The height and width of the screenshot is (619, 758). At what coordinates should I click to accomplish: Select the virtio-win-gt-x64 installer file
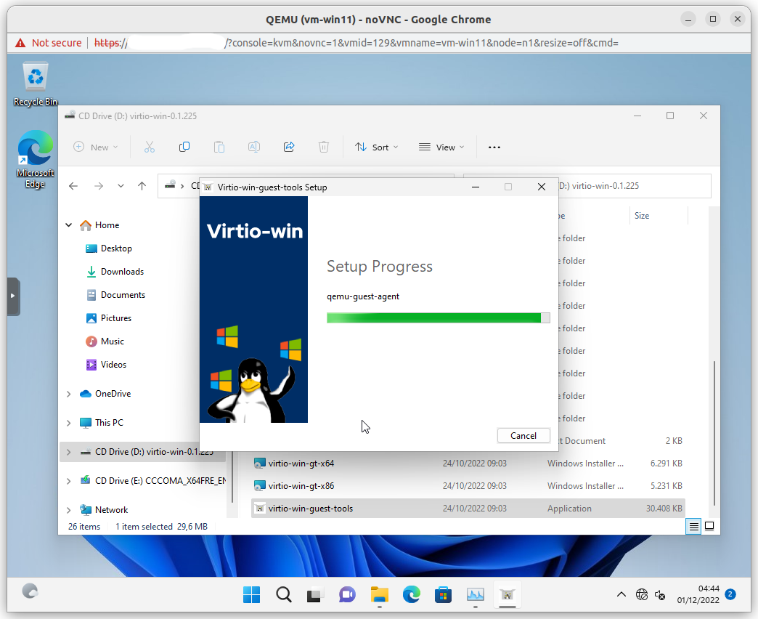468,464
